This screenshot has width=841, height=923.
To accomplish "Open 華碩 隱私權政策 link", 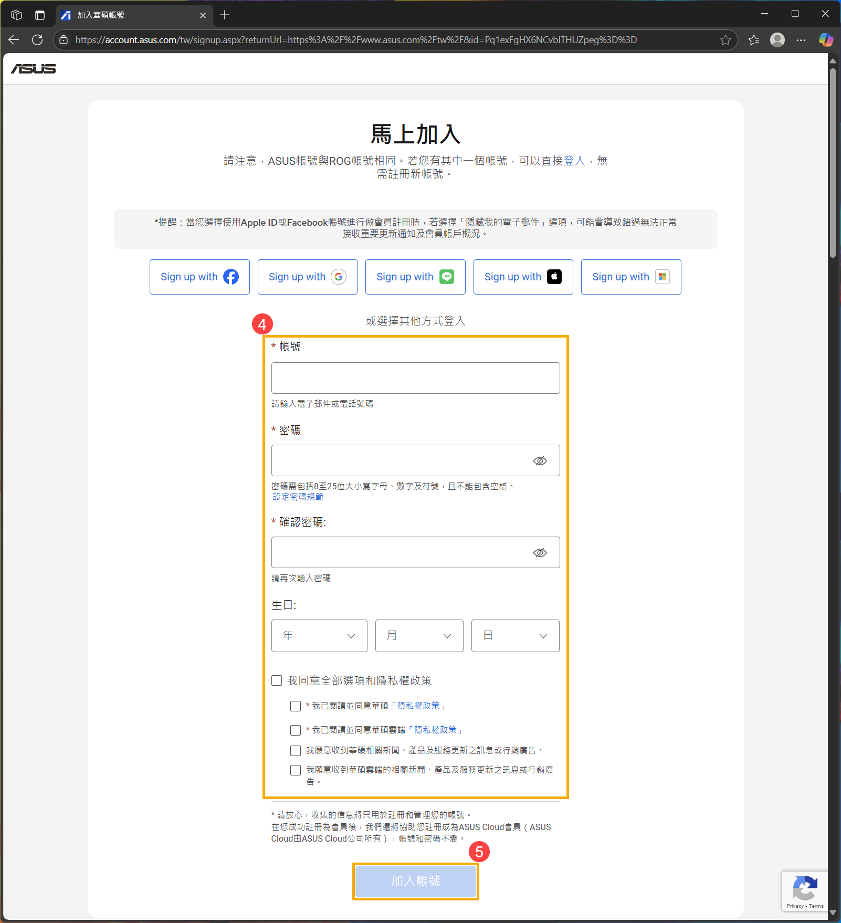I will tap(418, 706).
